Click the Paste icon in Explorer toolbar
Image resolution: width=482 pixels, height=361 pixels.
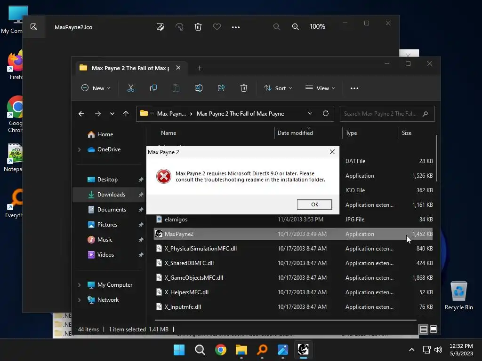(176, 88)
